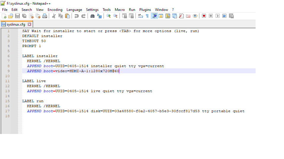This screenshot has height=159, width=284.
Task: Open Find with the binoculars icon
Action: coord(93,16)
